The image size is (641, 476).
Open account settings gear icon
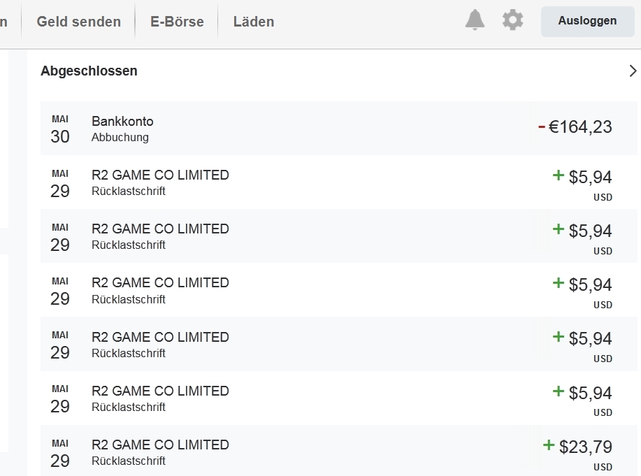[x=512, y=20]
